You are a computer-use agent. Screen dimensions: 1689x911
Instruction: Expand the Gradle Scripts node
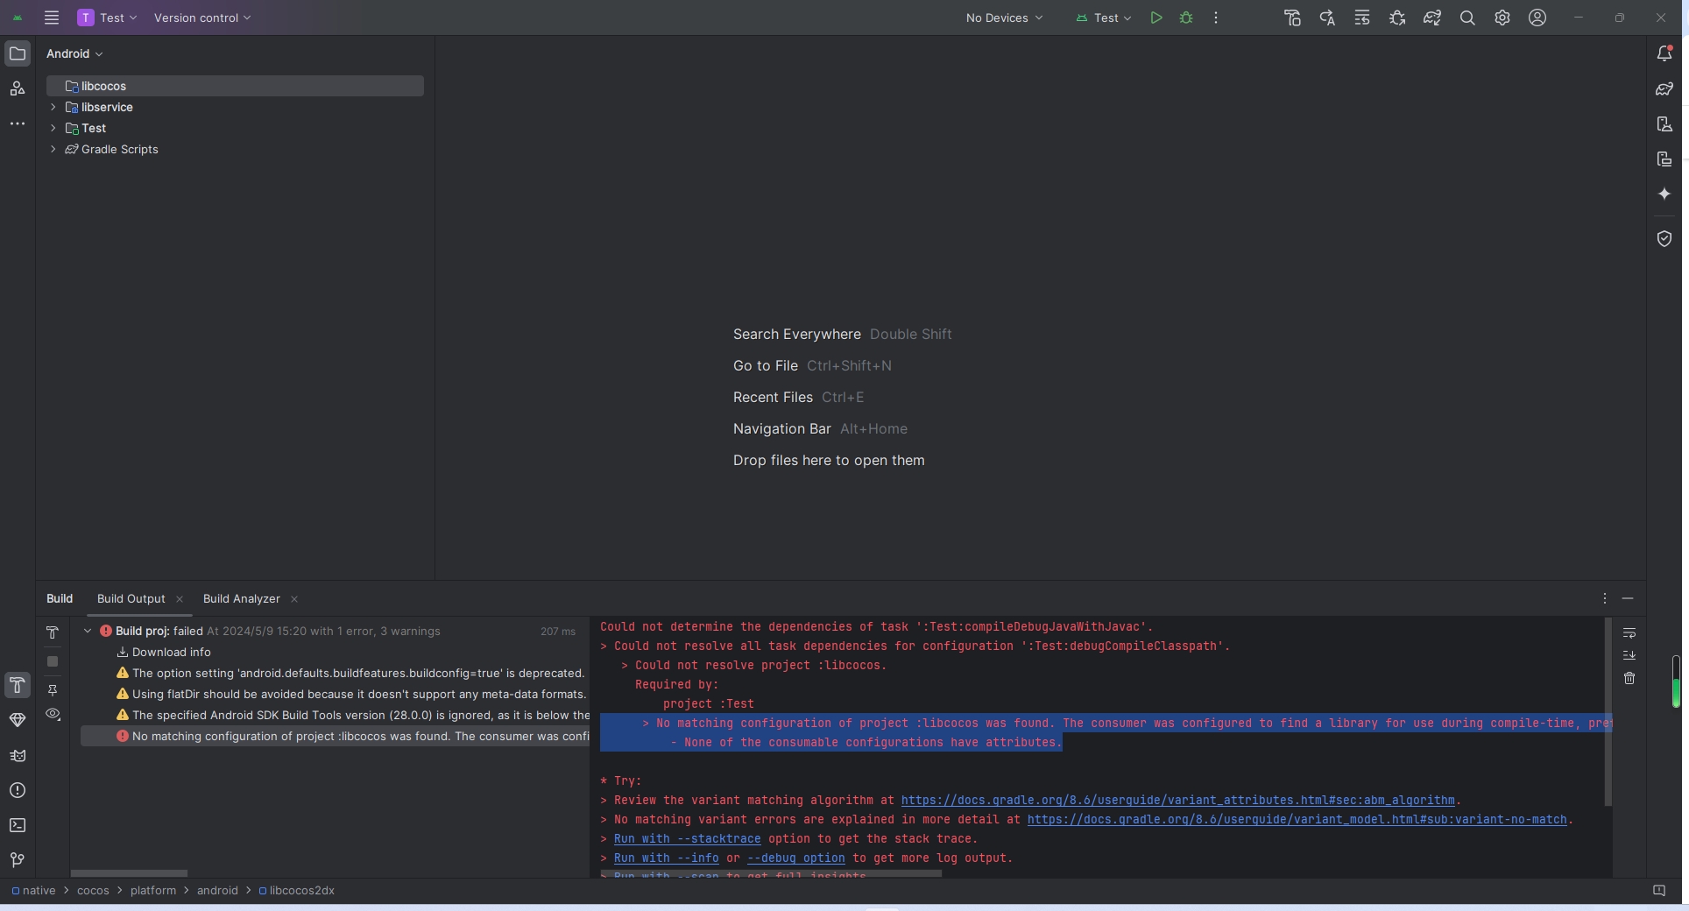(x=53, y=149)
